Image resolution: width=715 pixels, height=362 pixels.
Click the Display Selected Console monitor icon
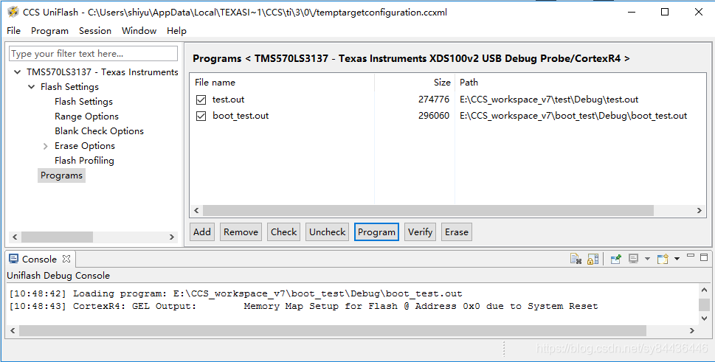click(633, 259)
